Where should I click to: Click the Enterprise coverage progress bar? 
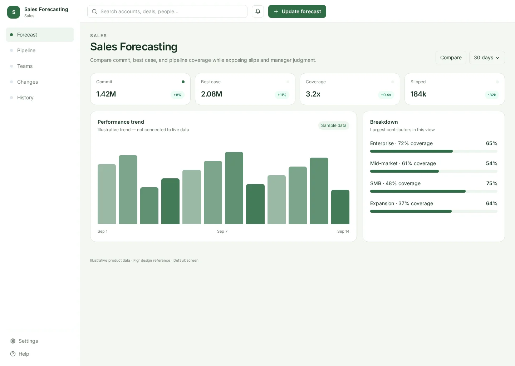pyautogui.click(x=433, y=151)
